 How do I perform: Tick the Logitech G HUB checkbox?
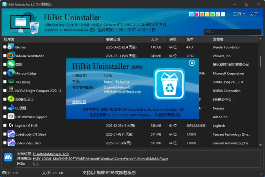pyautogui.click(x=5, y=125)
